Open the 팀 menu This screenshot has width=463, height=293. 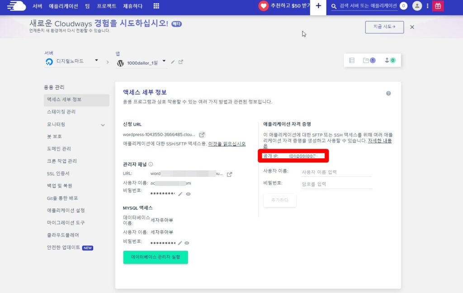tap(87, 6)
